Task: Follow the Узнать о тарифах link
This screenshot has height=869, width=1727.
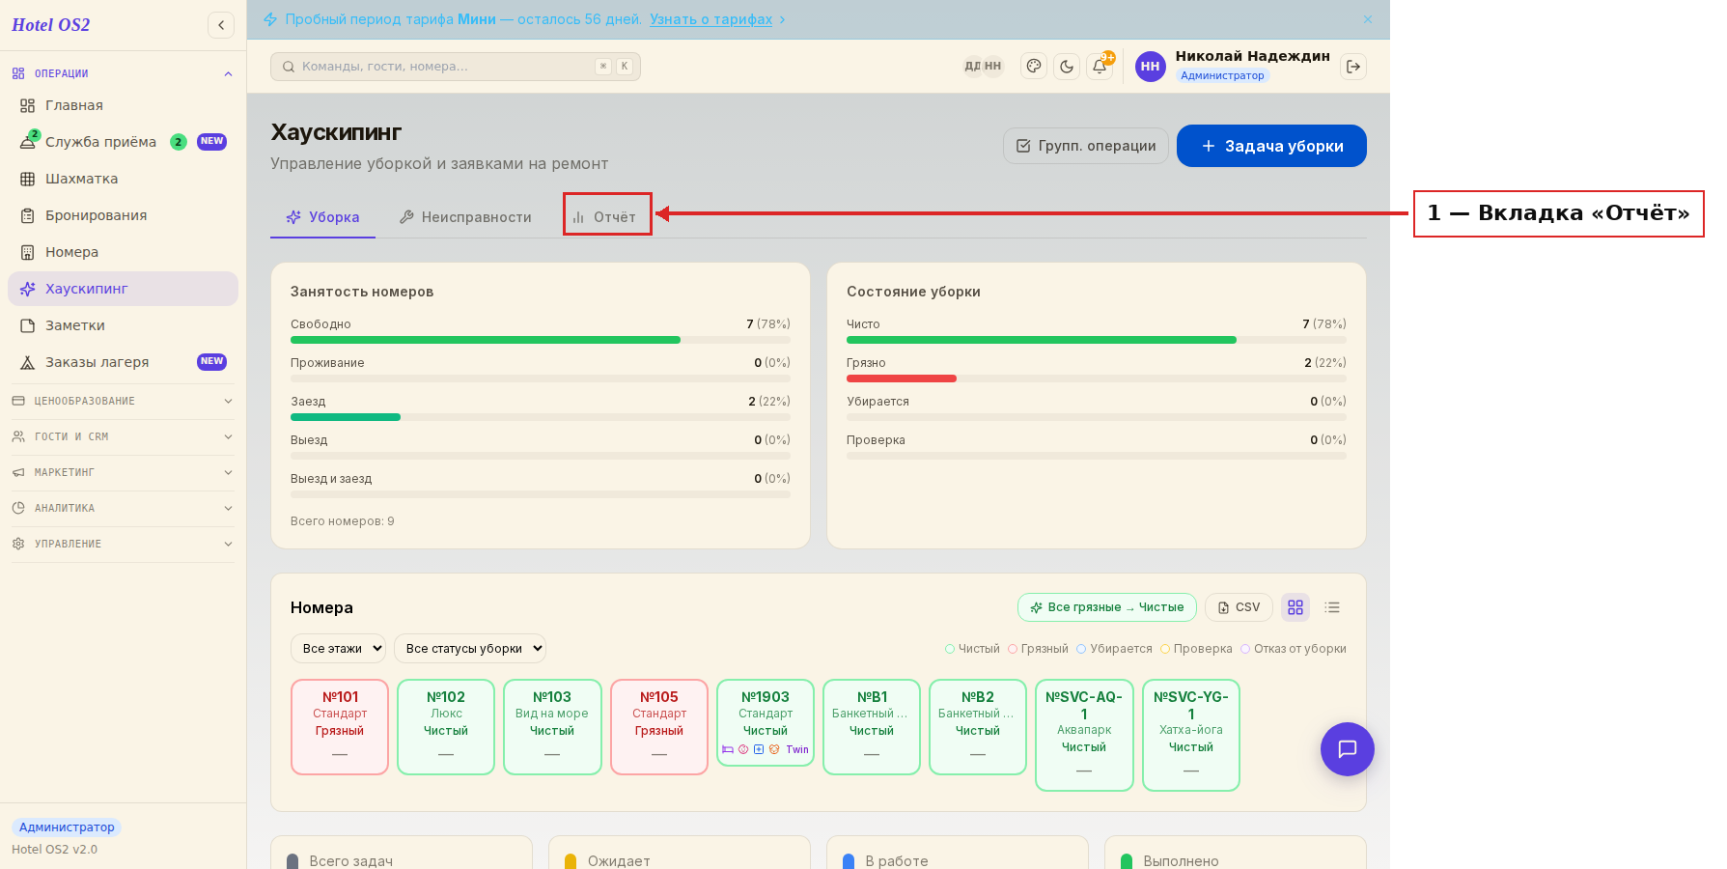Action: (x=710, y=19)
